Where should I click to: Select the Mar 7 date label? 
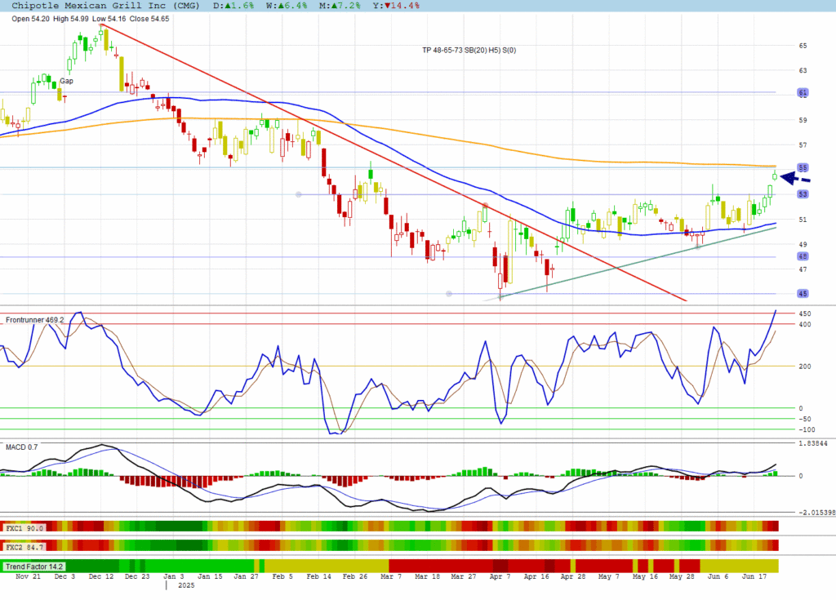point(391,576)
